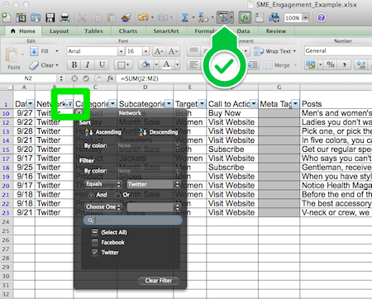
Task: Toggle the Filter funnel toolbar icon
Action: 222,18
